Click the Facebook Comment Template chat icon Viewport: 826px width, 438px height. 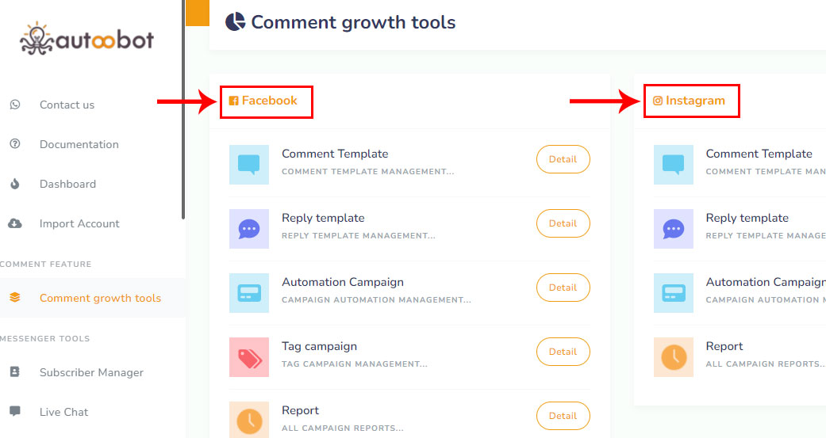tap(249, 165)
